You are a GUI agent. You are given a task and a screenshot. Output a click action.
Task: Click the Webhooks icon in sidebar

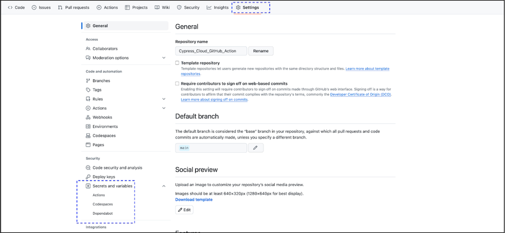(88, 118)
